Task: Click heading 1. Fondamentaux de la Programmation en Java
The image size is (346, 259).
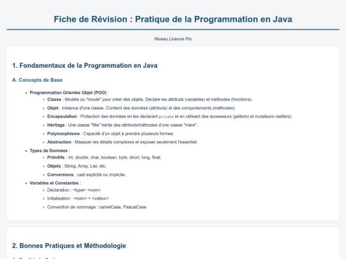Action: click(x=85, y=65)
